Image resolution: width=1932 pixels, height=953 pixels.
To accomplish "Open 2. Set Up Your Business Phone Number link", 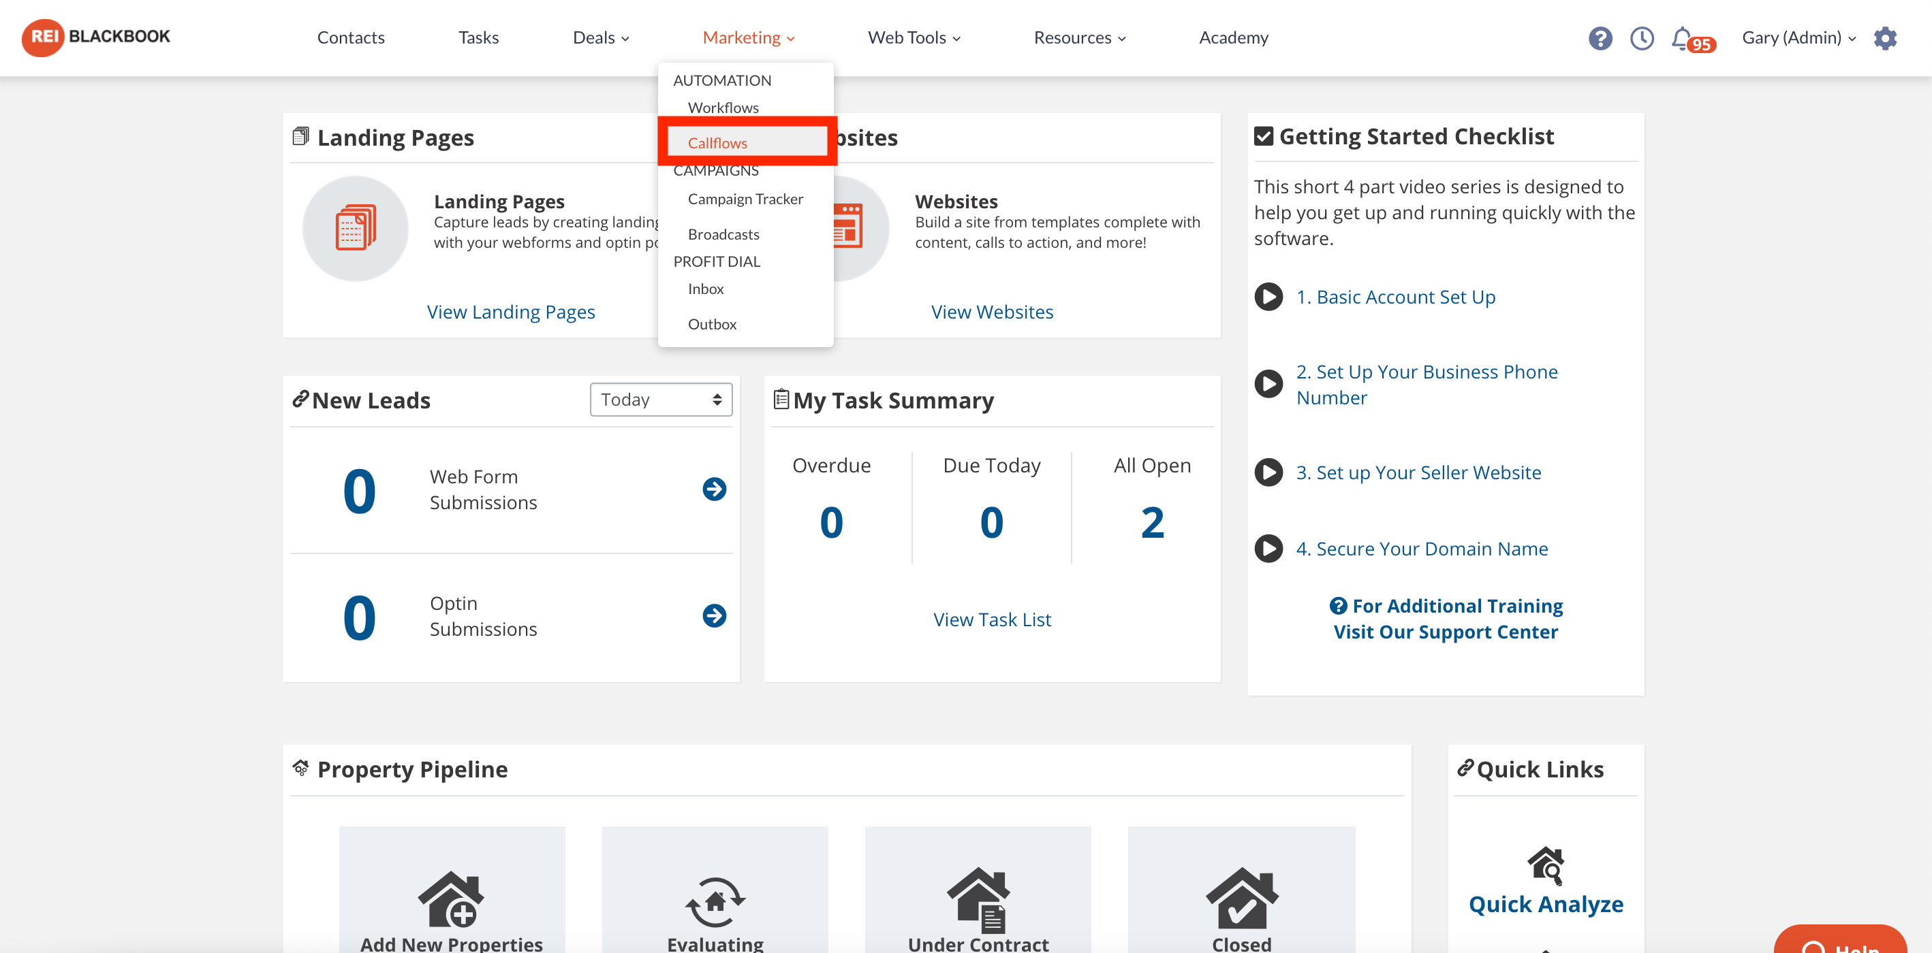I will coord(1427,385).
